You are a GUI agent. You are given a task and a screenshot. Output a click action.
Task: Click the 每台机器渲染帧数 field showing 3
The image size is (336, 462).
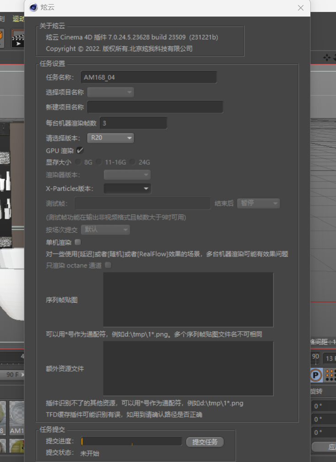134,123
